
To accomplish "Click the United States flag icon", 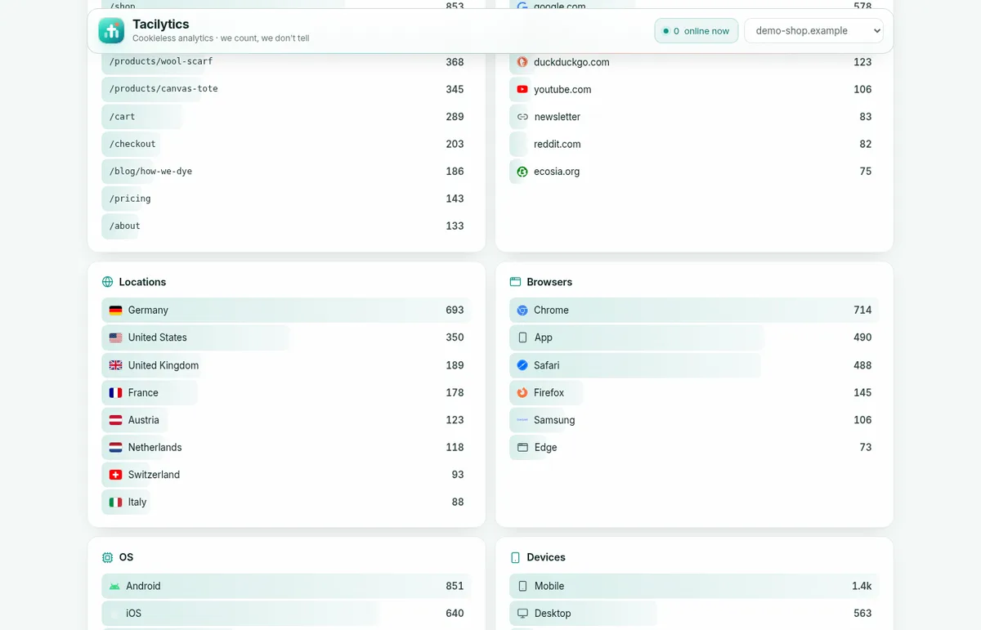I will [115, 337].
